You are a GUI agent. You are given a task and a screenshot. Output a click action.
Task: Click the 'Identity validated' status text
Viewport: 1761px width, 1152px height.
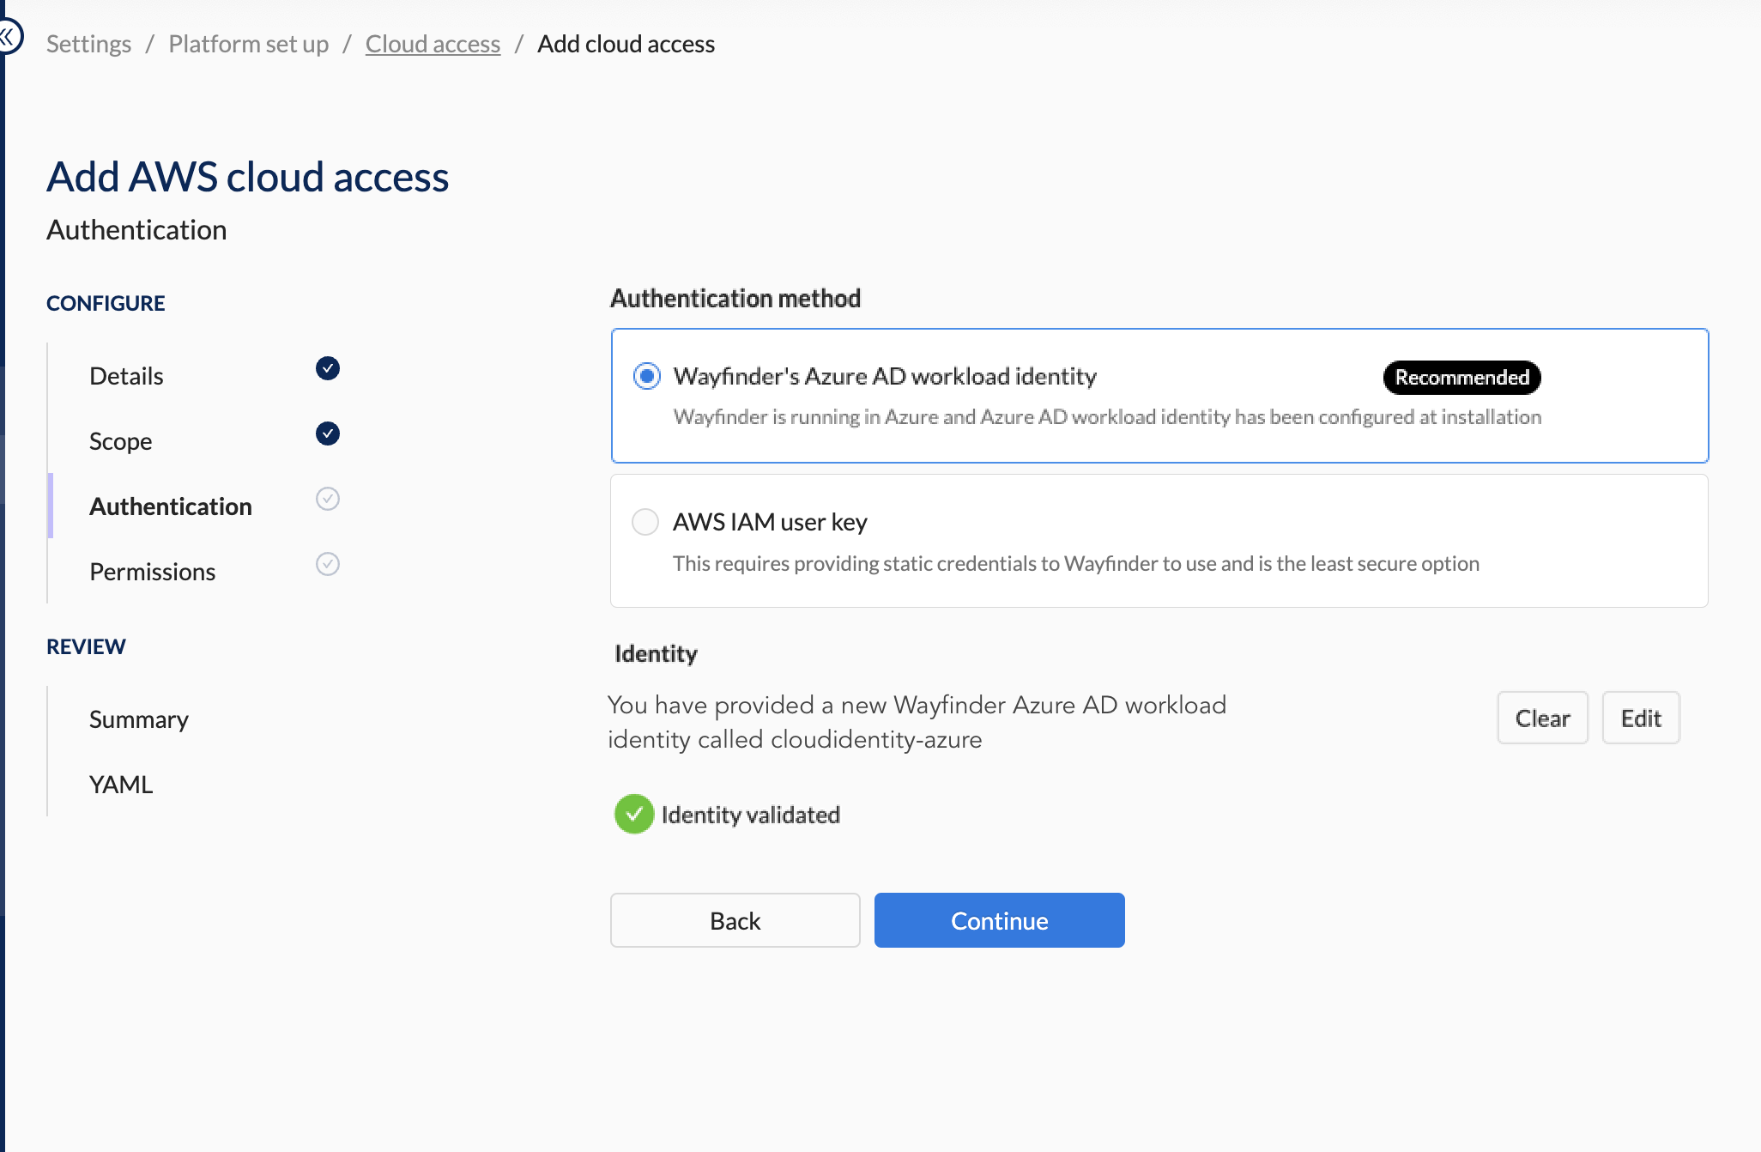[751, 815]
